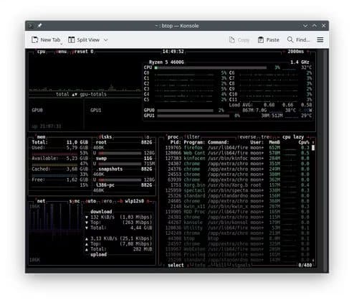
Task: Select Web Cont process row 120066
Action: [x=237, y=153]
